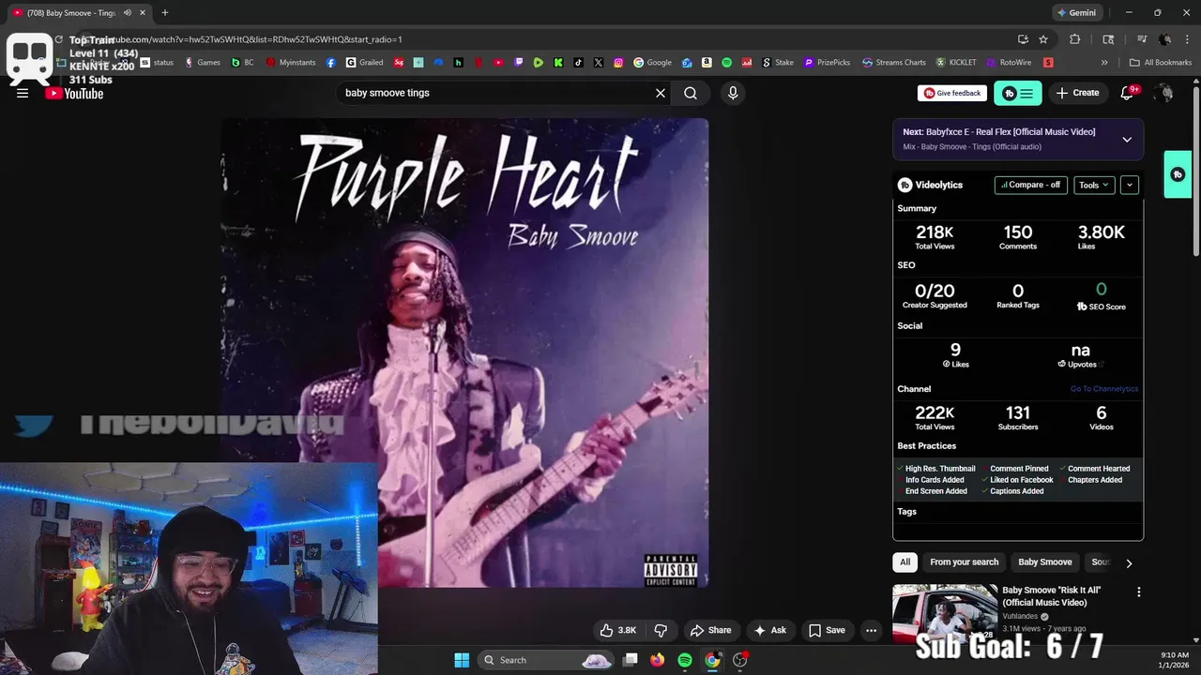Open the Tools dropdown in Videolytics

[x=1094, y=185]
